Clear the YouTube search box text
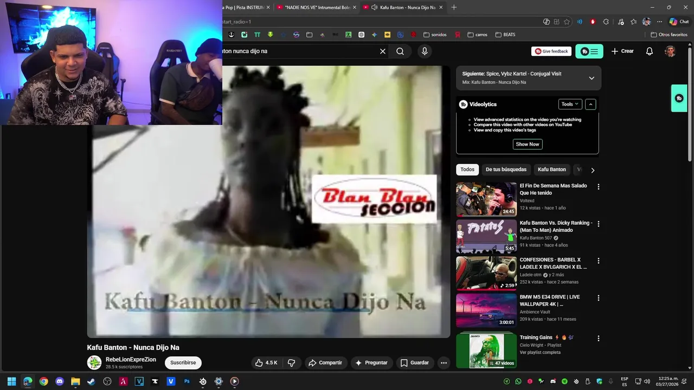Screen dimensions: 694x390 383,51
